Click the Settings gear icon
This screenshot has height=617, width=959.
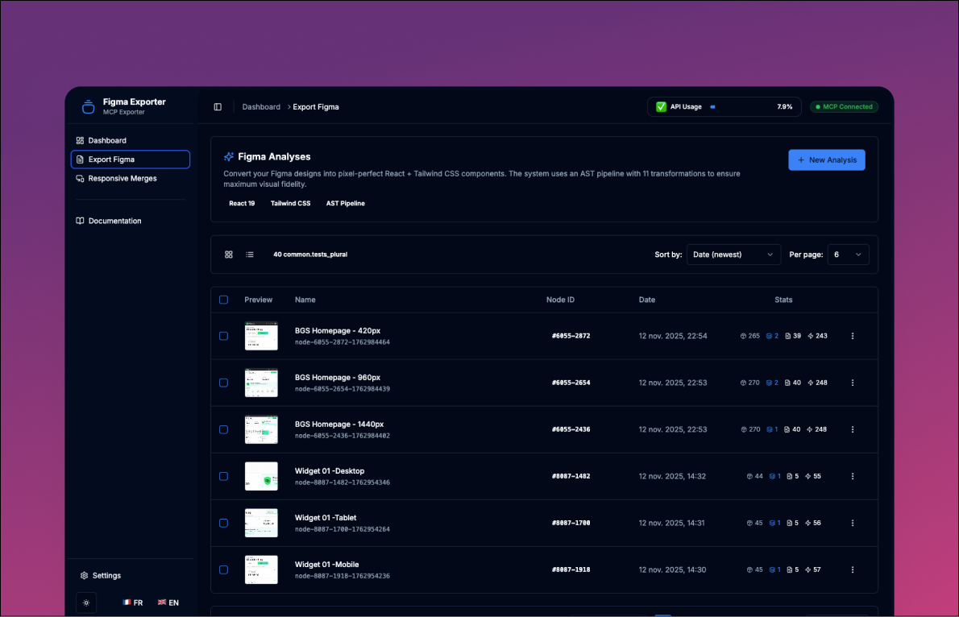[x=85, y=575]
